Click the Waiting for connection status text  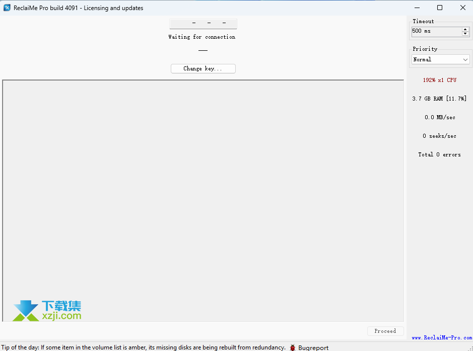point(202,37)
